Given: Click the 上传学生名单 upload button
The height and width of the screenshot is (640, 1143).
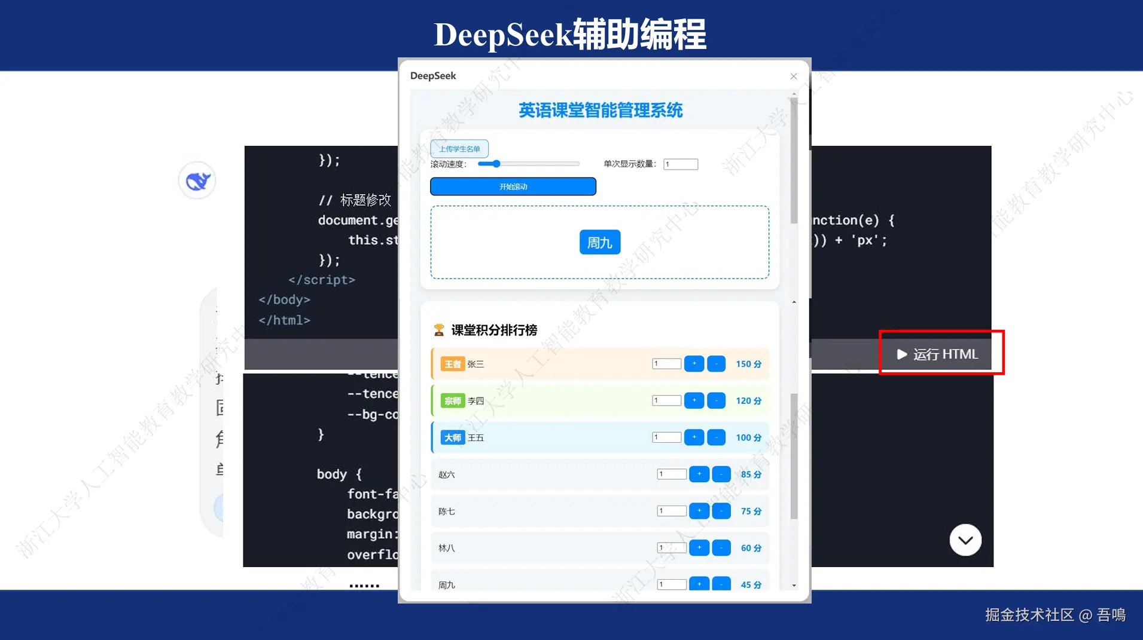Looking at the screenshot, I should tap(459, 149).
